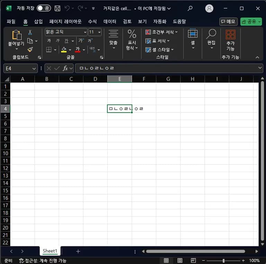Open the 표시 형식 number format menu
266x264 pixels.
coord(132,40)
